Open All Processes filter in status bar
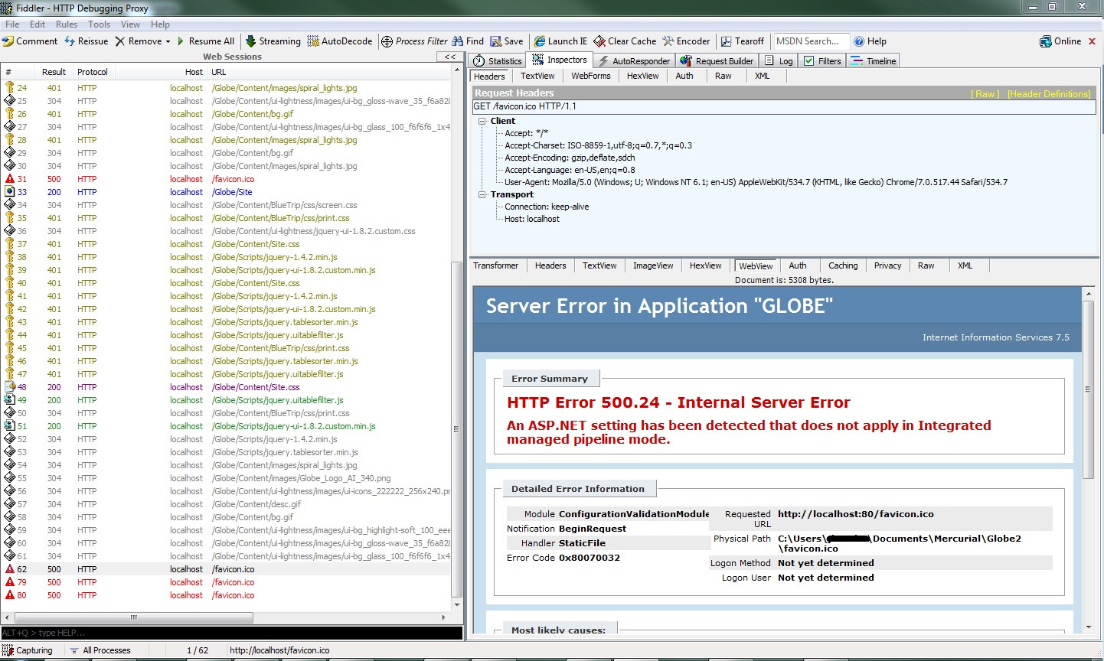Image resolution: width=1104 pixels, height=661 pixels. [100, 650]
